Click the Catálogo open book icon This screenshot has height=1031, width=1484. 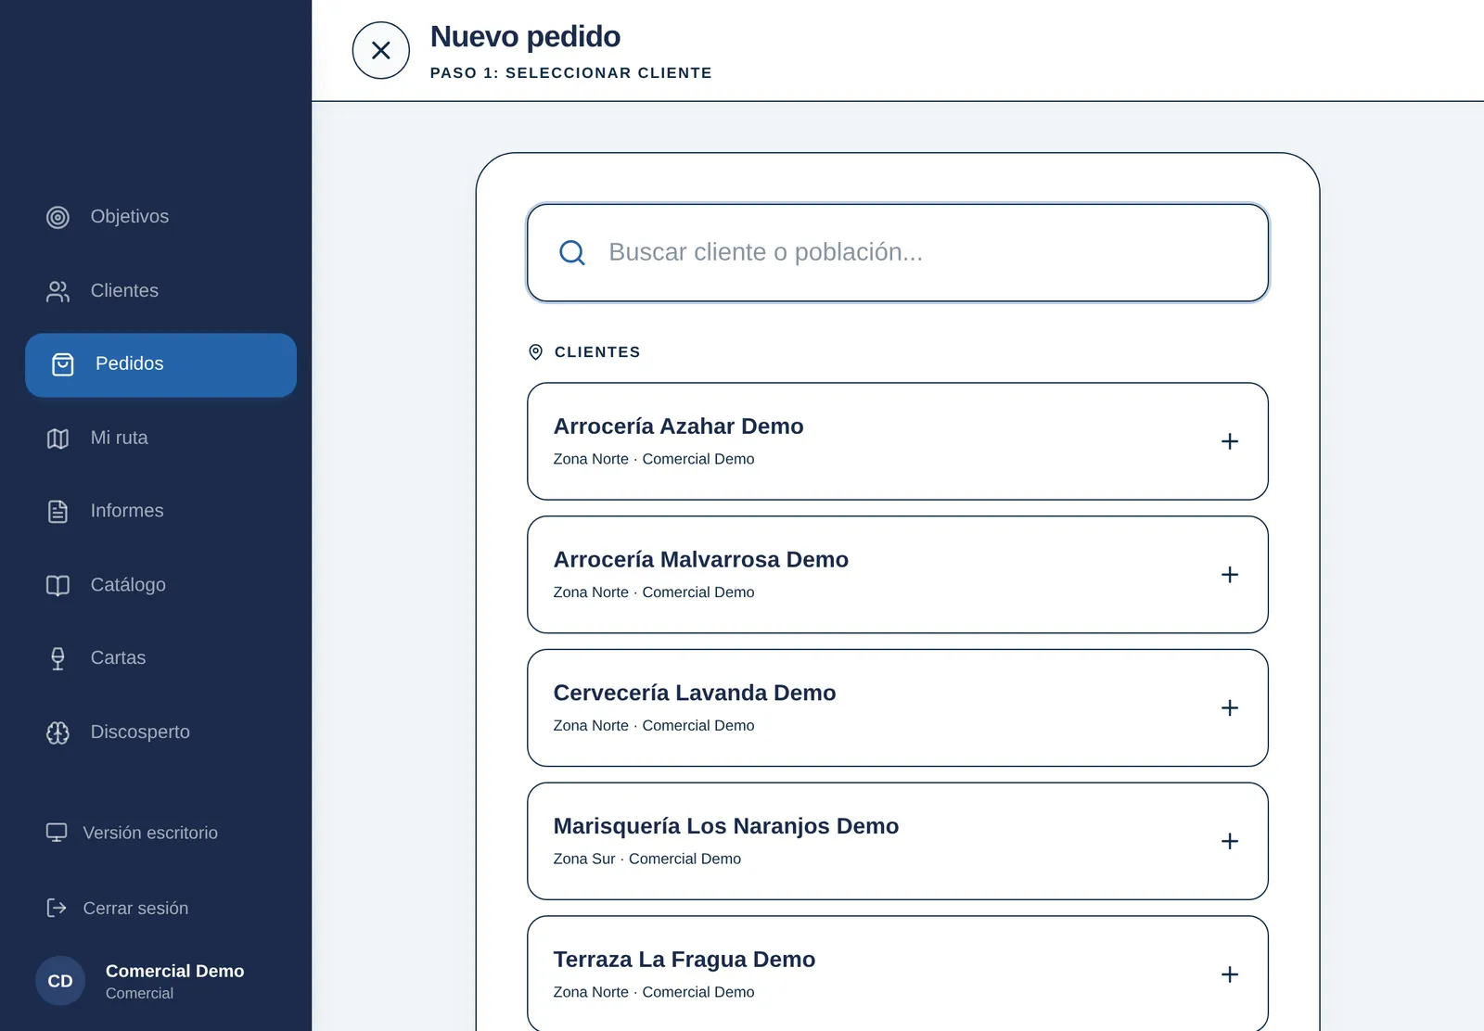[x=58, y=585]
